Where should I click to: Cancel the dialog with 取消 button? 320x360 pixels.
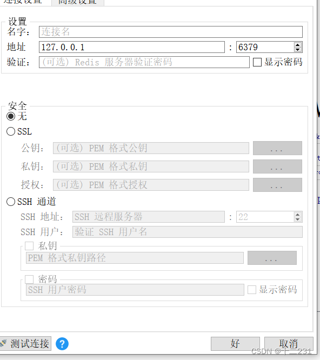coord(289,344)
